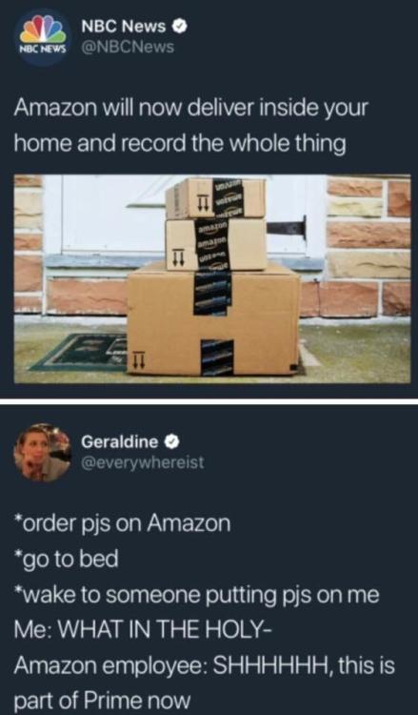Screen dimensions: 418x715
Task: Click the verified badge beside Geraldine
Action: point(168,441)
